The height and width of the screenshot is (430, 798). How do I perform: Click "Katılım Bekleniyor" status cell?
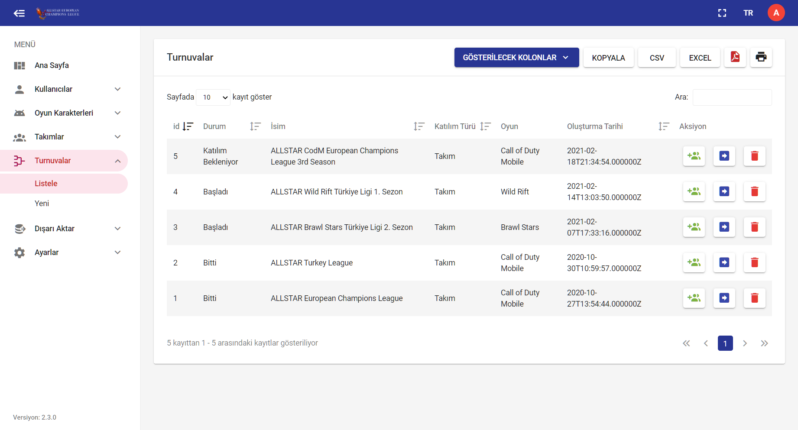(221, 156)
